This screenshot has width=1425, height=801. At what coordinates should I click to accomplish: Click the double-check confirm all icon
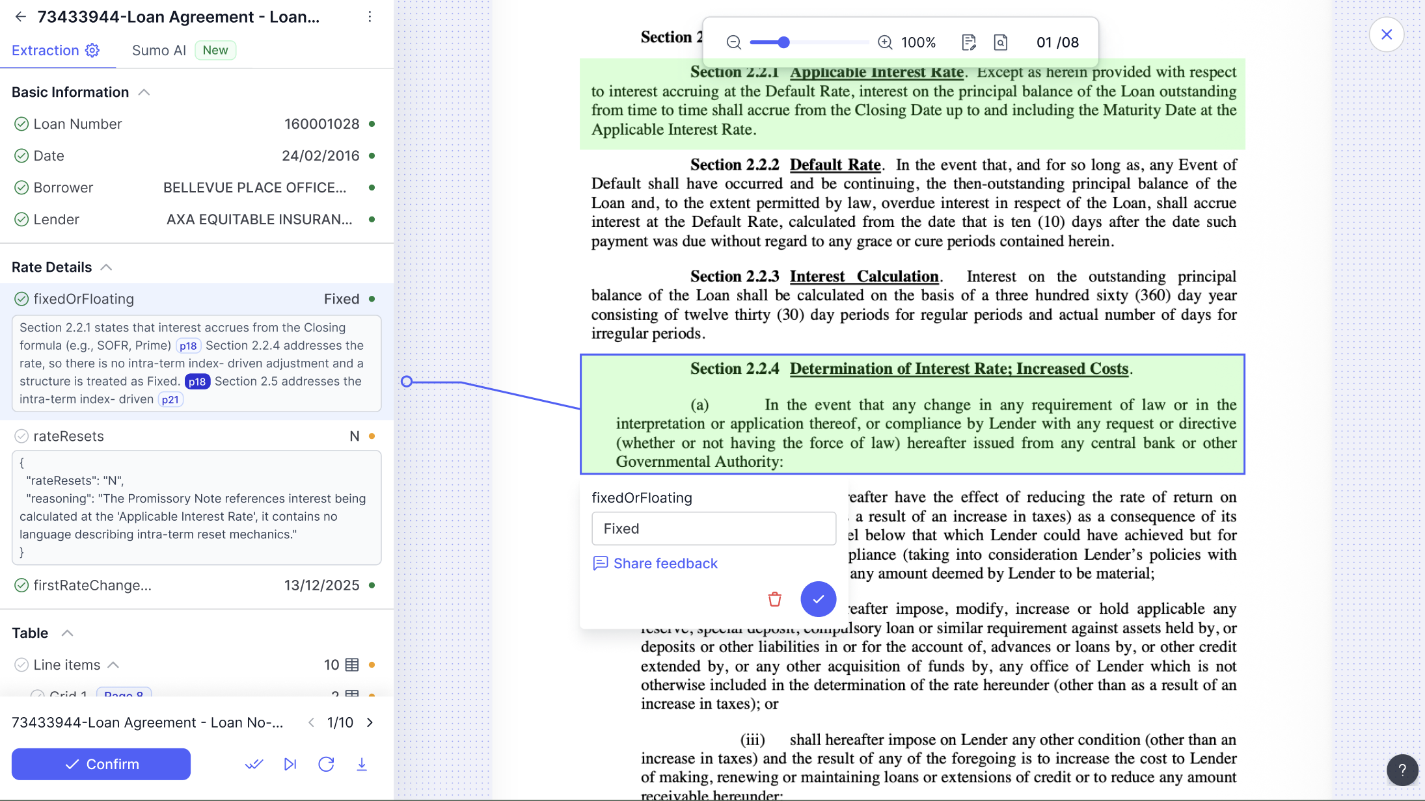point(254,764)
